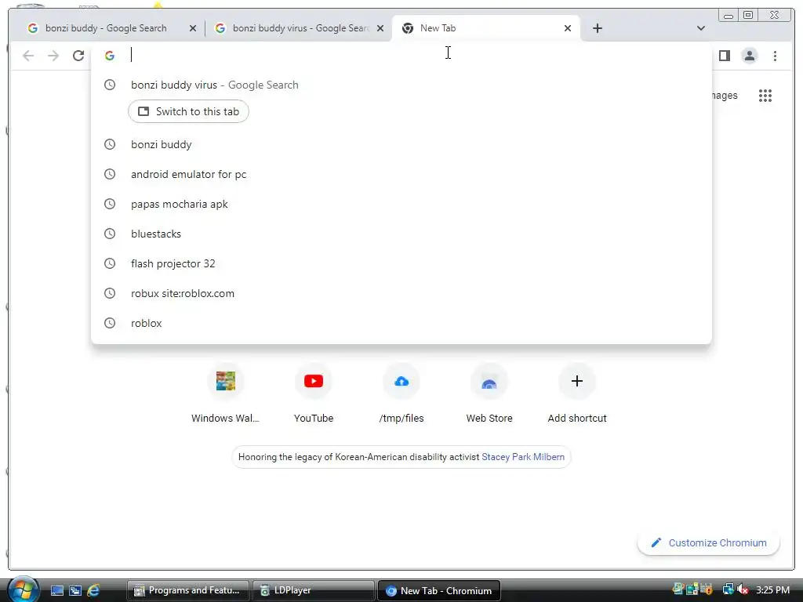Select 'android emulator for pc' suggestion

click(401, 174)
